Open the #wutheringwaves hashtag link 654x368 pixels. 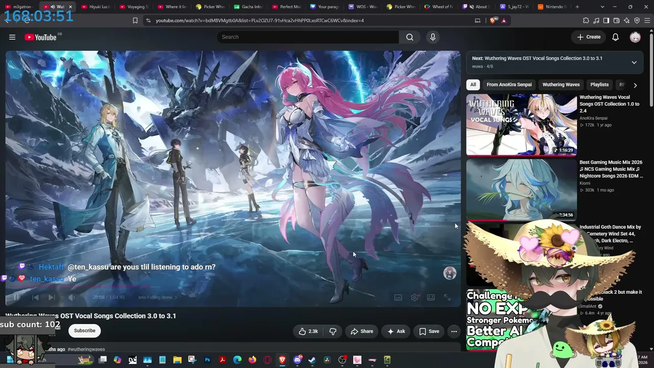point(86,350)
